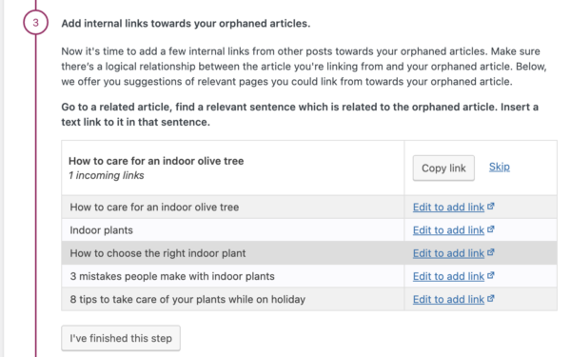
Task: Edit link for first 'indoor olive tree' row
Action: tap(448, 207)
